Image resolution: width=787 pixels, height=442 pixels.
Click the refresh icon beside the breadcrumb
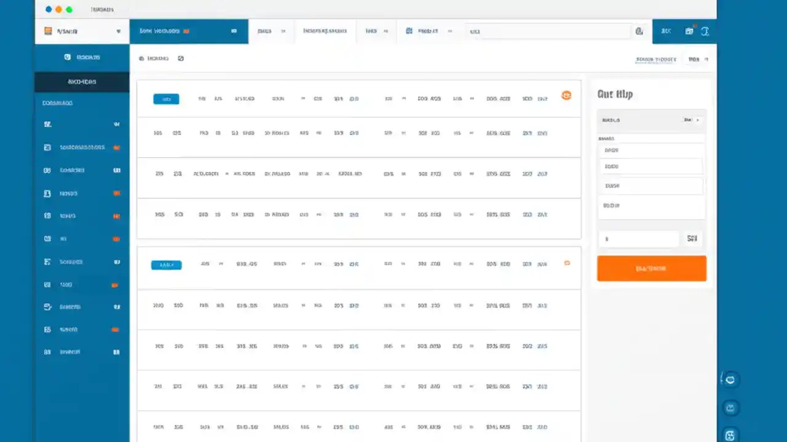[180, 58]
